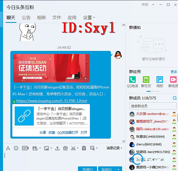Click the video/stream toolbar icon
The width and height of the screenshot is (178, 171).
click(35, 148)
